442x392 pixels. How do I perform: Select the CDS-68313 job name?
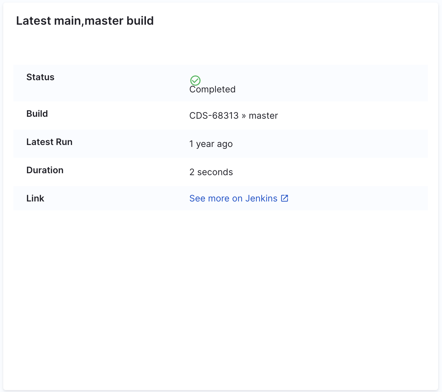pos(214,115)
